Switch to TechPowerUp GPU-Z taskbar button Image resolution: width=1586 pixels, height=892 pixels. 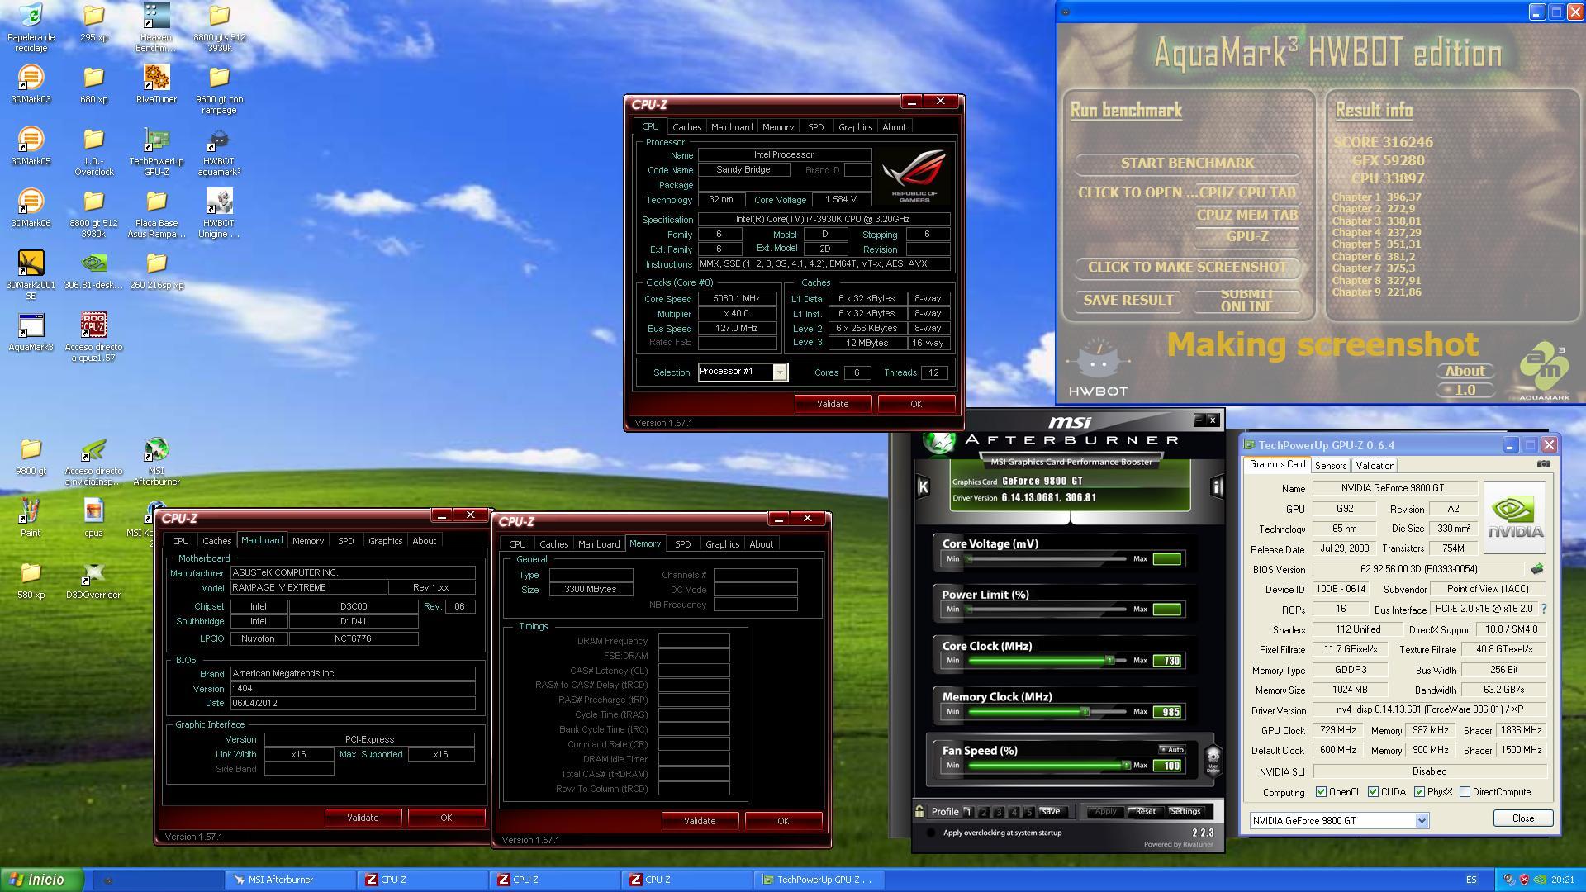pyautogui.click(x=819, y=880)
